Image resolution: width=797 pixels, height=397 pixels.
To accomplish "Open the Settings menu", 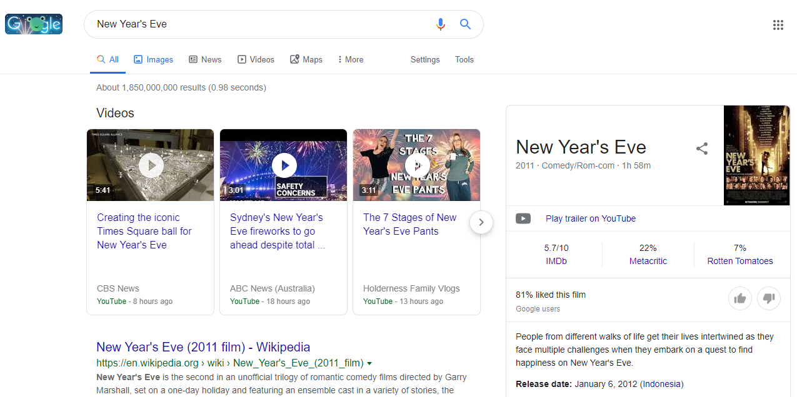I will tap(425, 59).
